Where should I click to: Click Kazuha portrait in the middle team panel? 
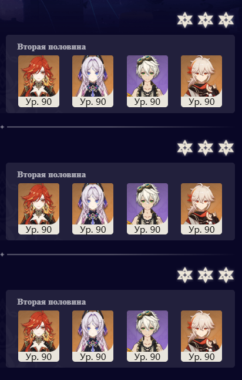click(201, 209)
